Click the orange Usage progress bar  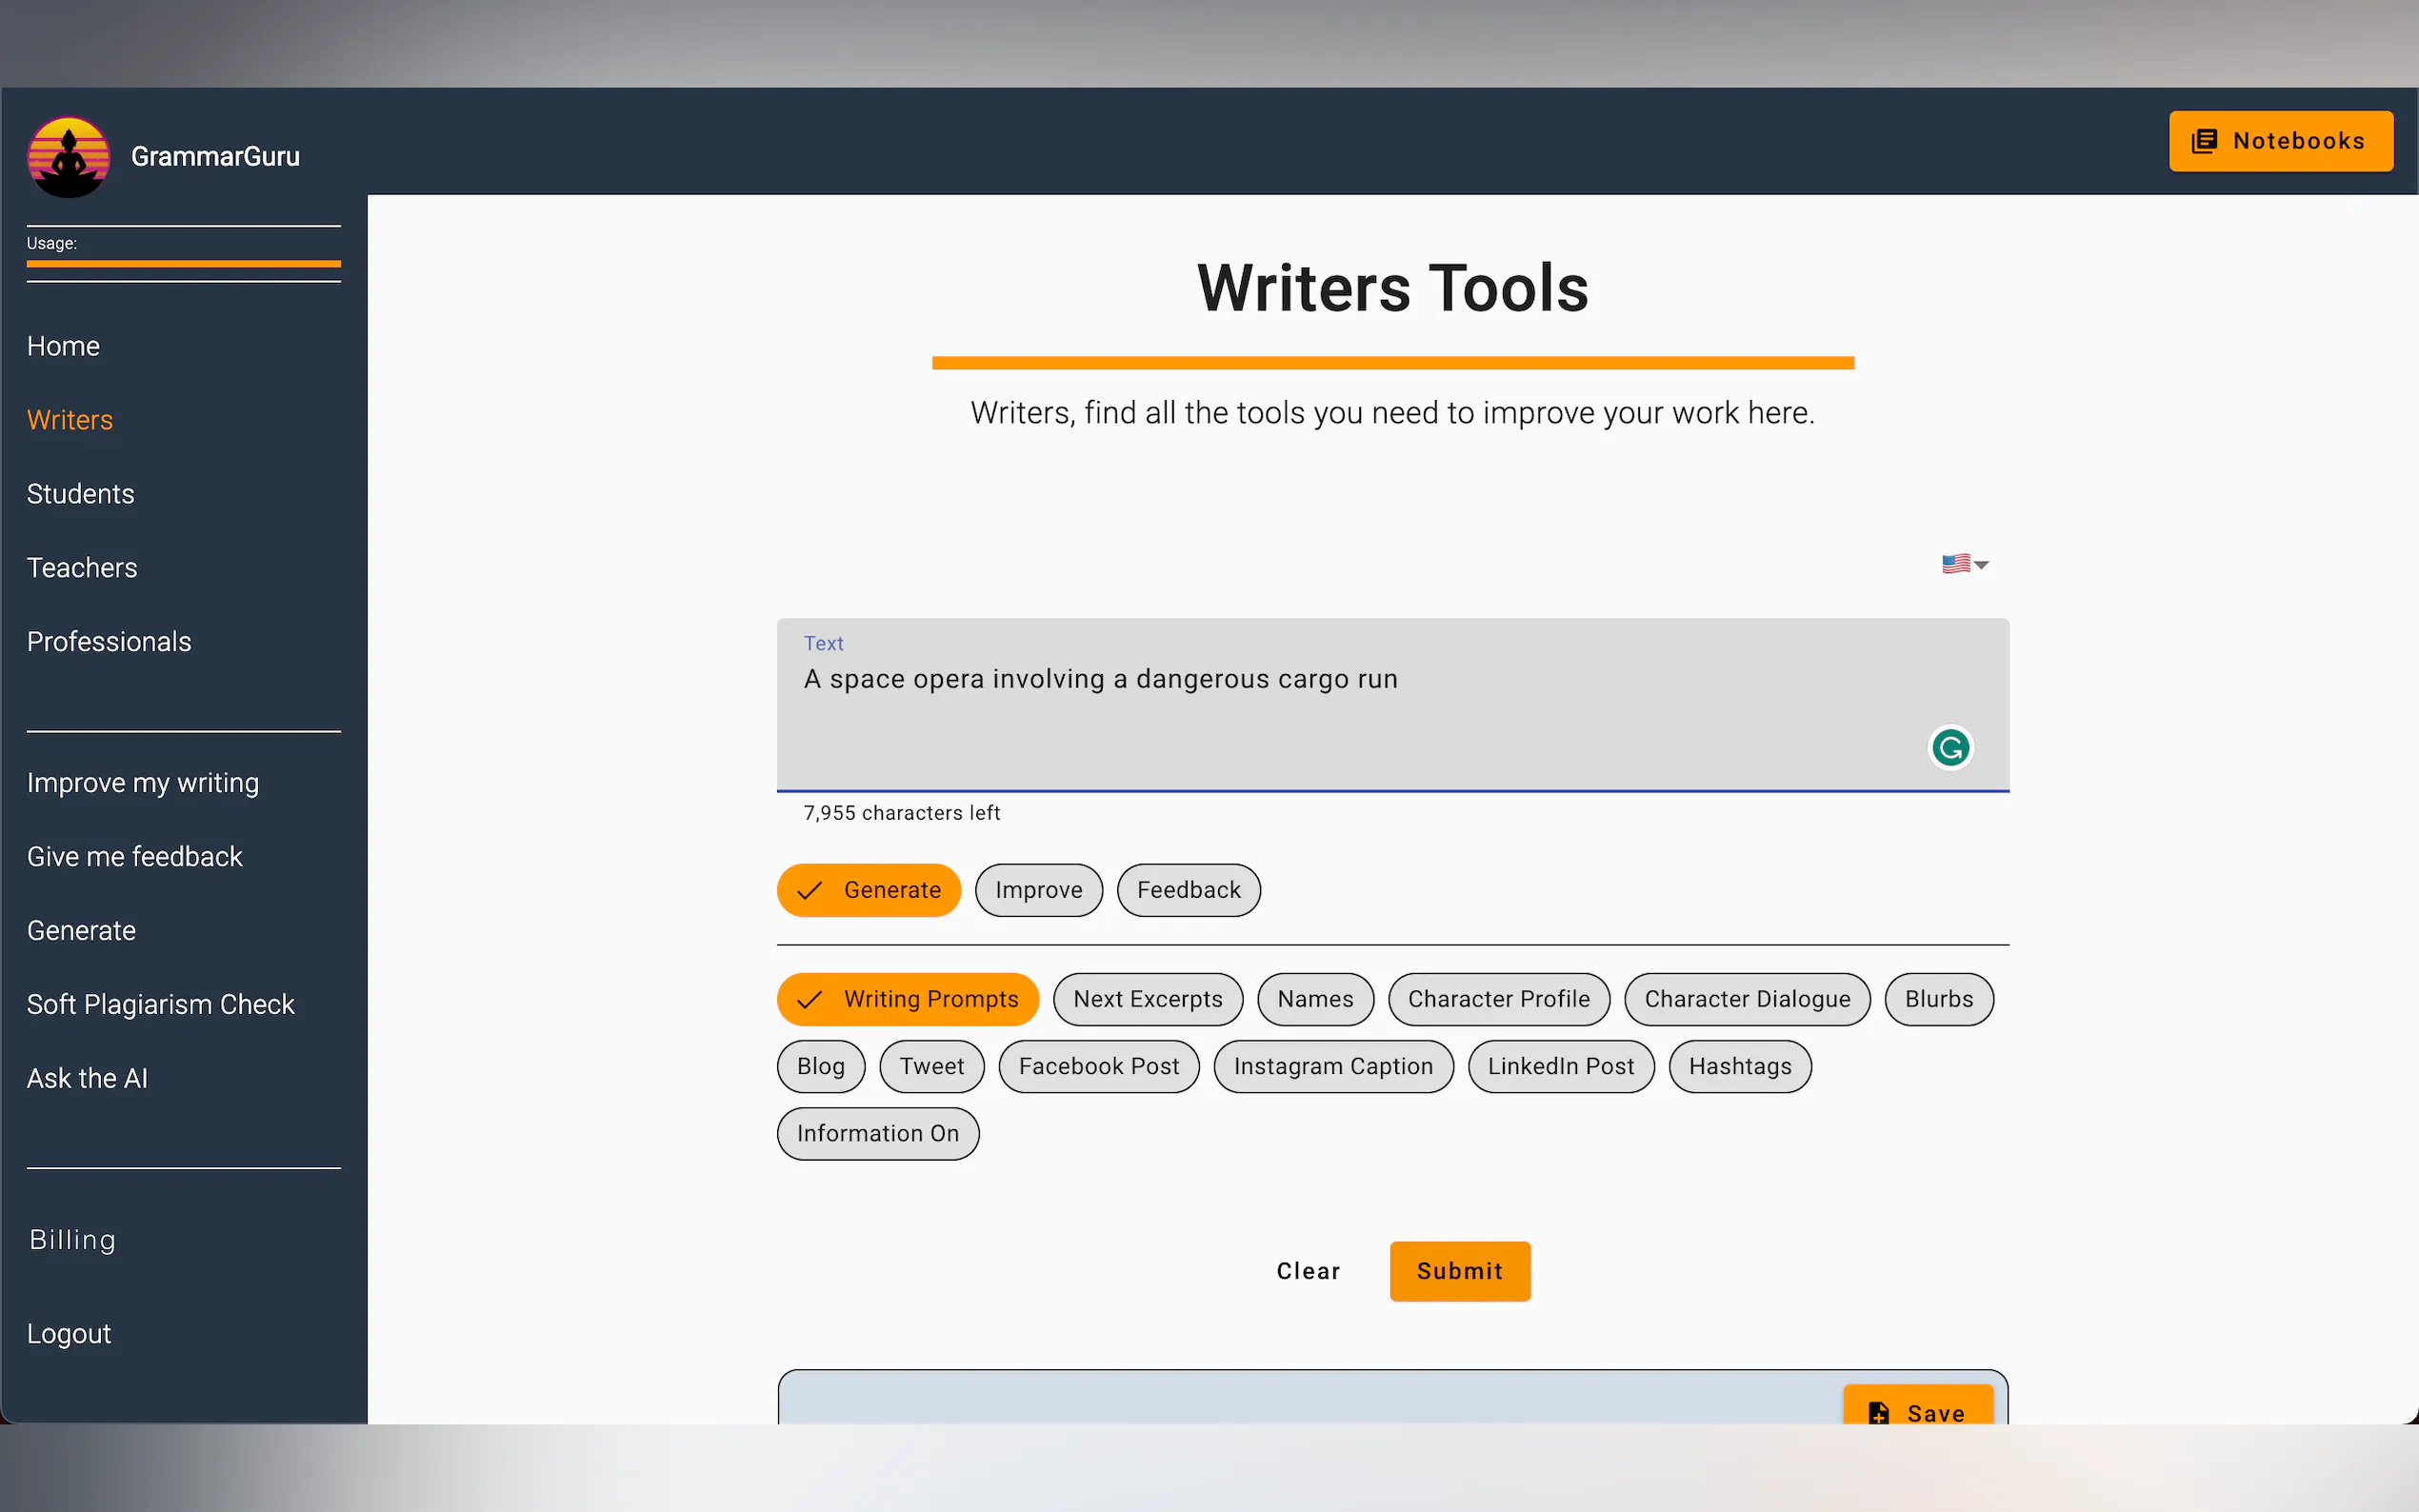pos(183,264)
